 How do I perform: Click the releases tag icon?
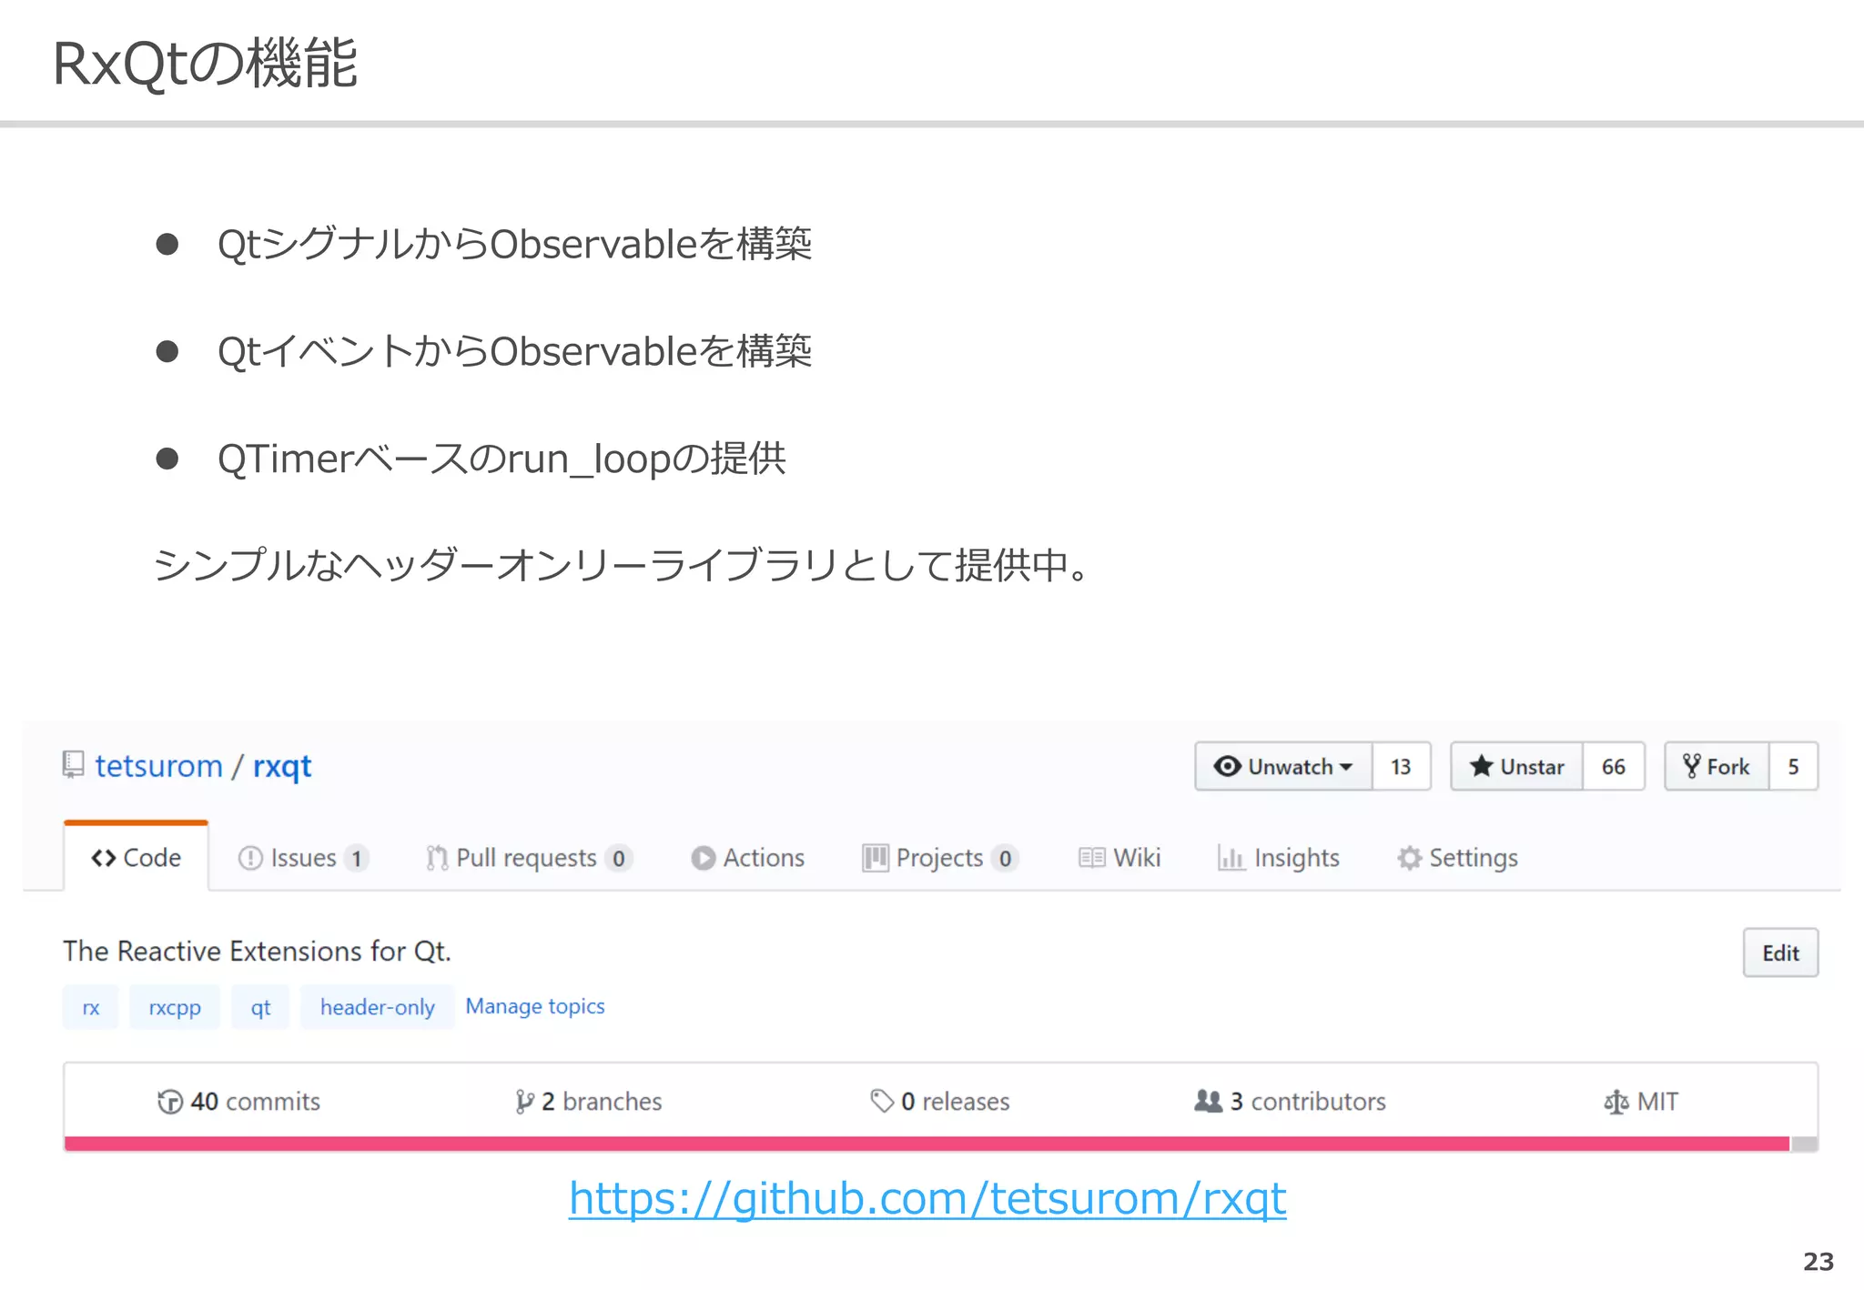[x=882, y=1102]
